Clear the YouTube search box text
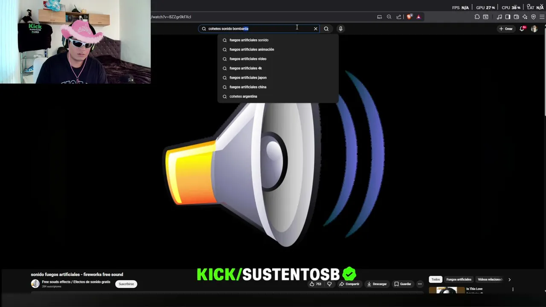 coord(316,29)
